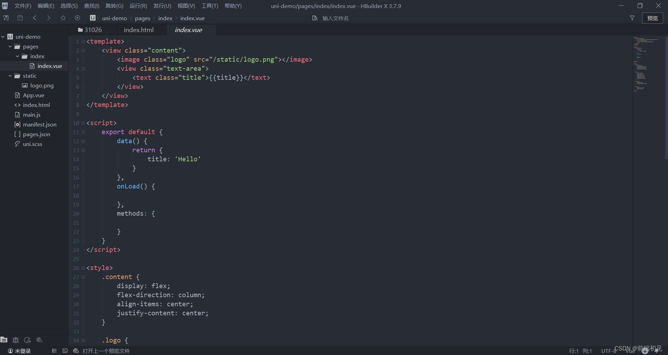Click the 预览 preview button
668x355 pixels.
pyautogui.click(x=652, y=18)
